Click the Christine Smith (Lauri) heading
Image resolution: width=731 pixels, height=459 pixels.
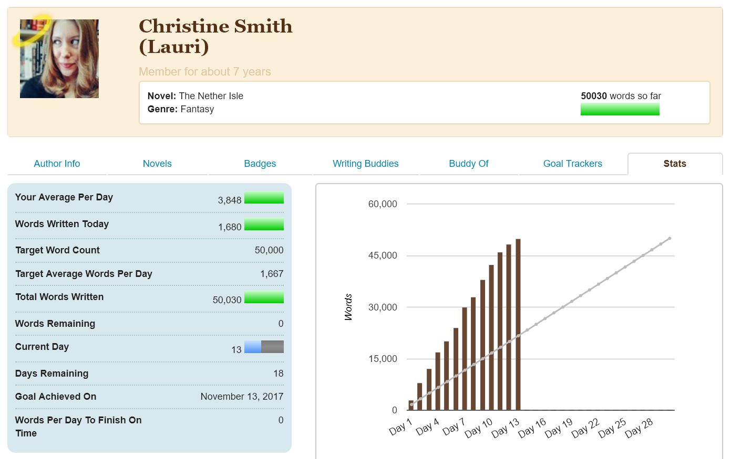215,36
